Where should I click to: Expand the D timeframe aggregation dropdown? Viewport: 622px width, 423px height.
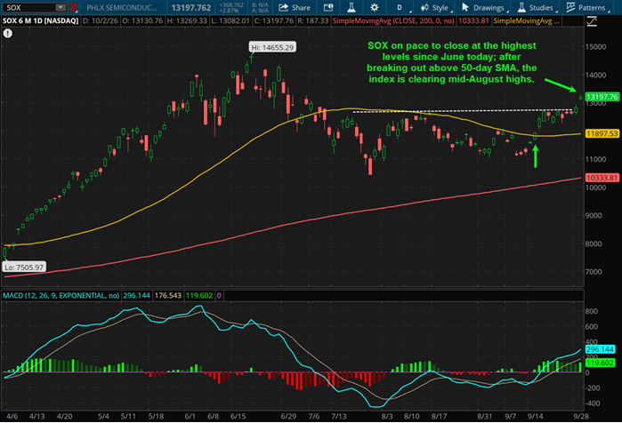pyautogui.click(x=401, y=7)
